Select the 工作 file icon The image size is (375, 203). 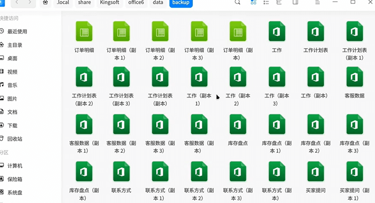[x=277, y=31]
